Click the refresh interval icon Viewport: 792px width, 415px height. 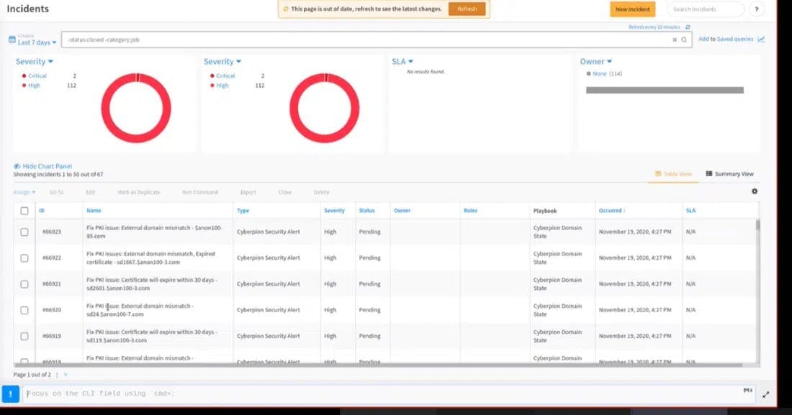(x=688, y=27)
